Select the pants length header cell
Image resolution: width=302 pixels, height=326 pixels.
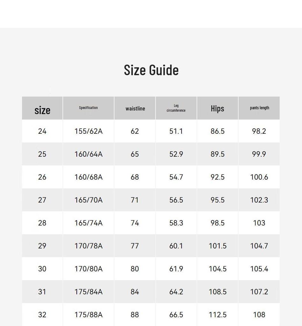tap(259, 108)
